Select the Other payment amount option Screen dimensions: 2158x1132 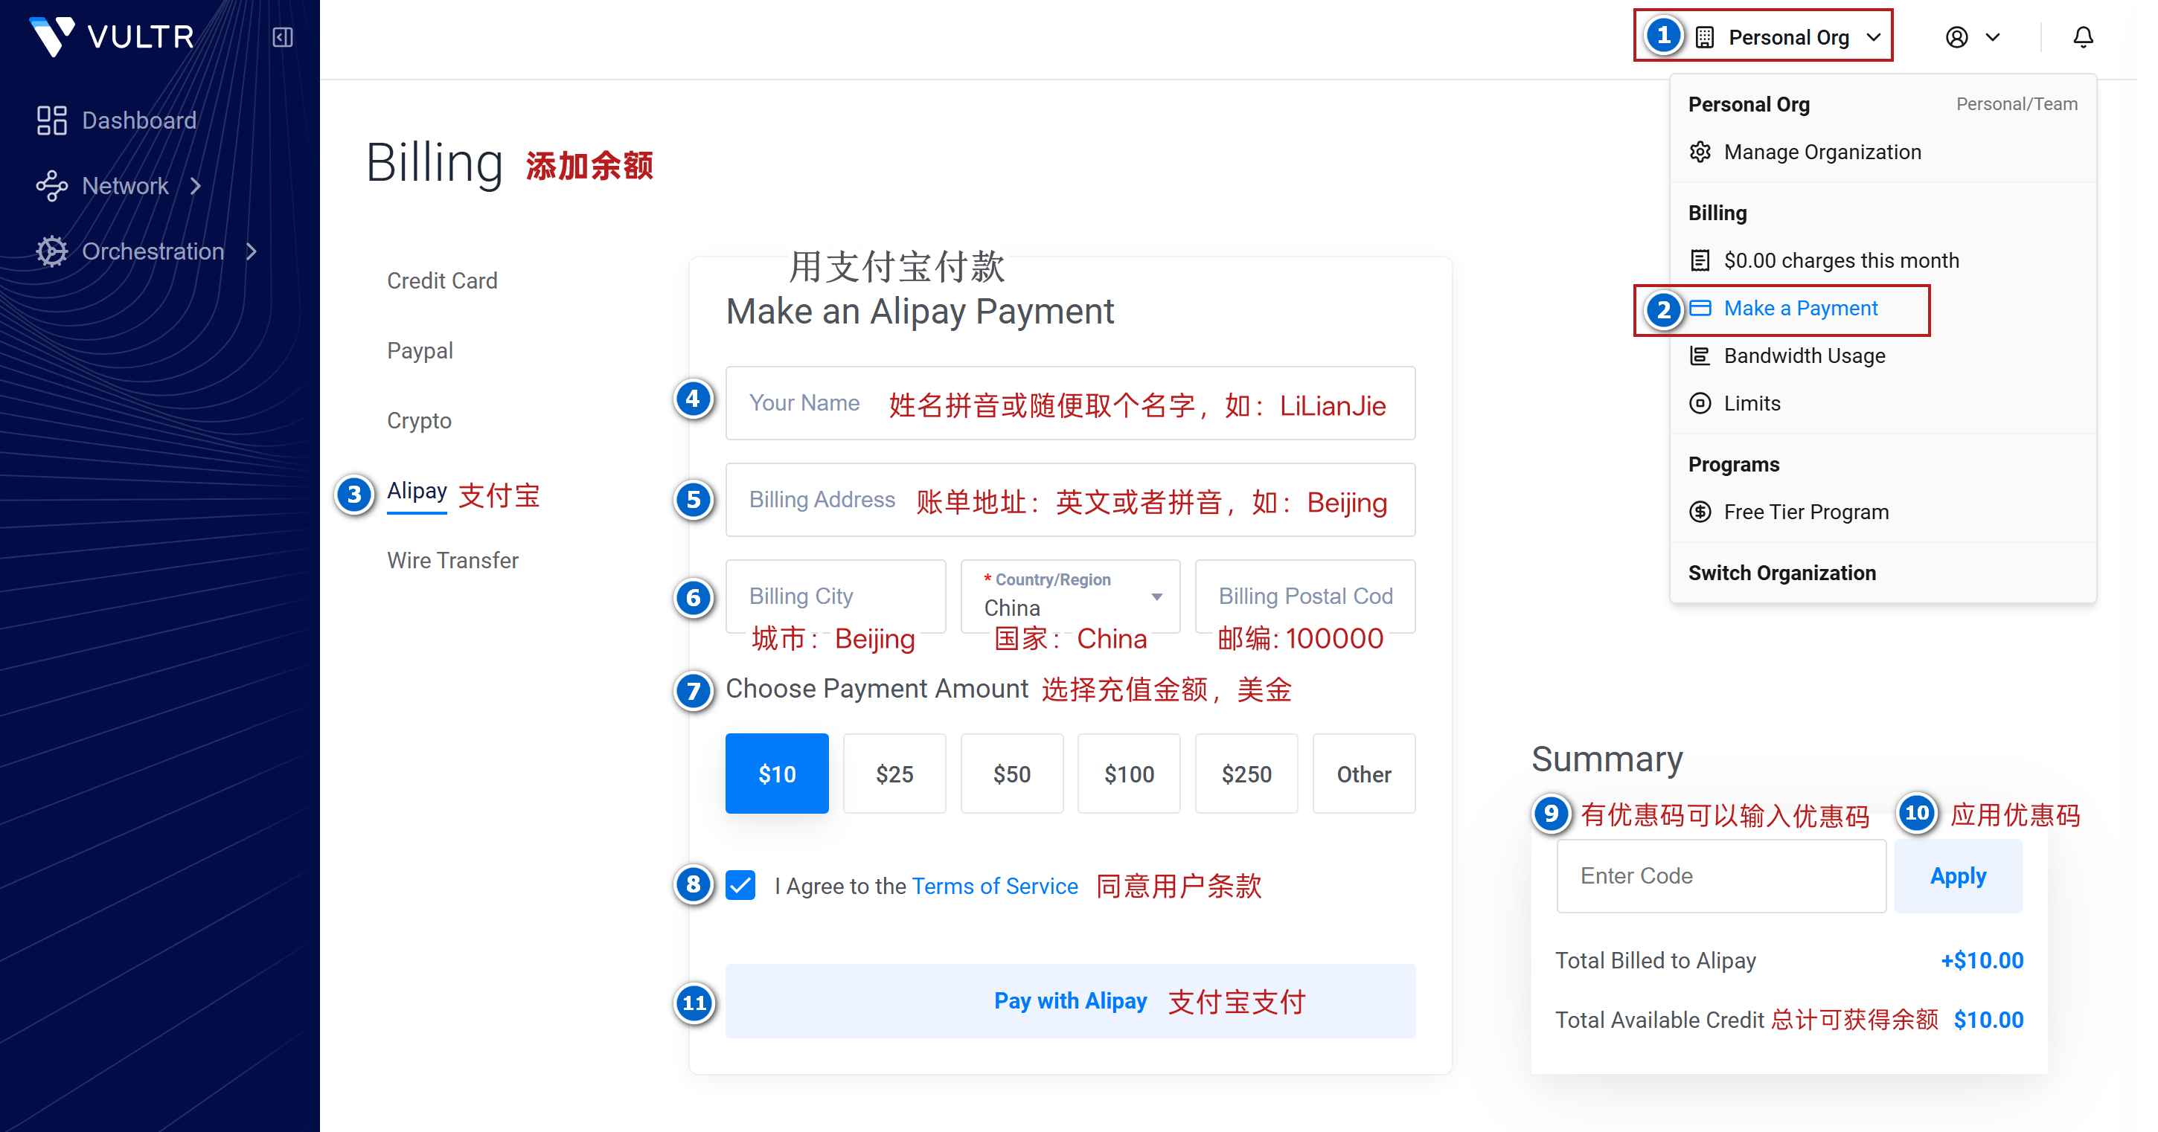(1363, 774)
